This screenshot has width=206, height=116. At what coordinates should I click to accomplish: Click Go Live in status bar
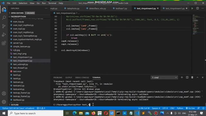click(x=190, y=108)
